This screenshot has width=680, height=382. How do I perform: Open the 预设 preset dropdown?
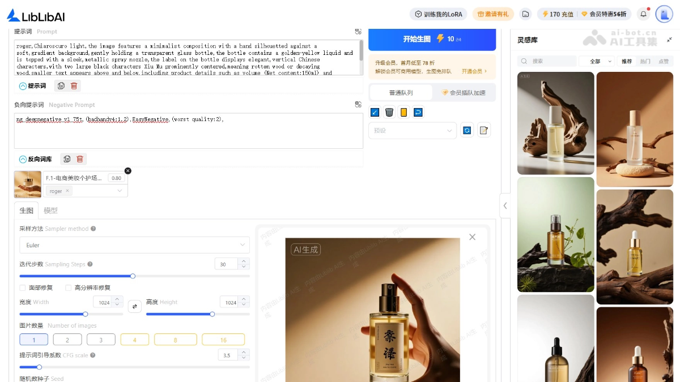413,130
